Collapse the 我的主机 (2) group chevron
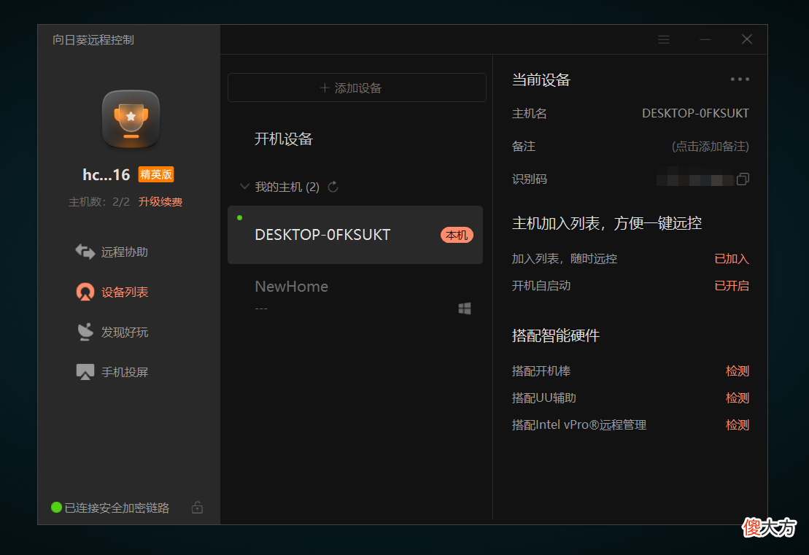Screen dimensions: 809x555 [244, 186]
